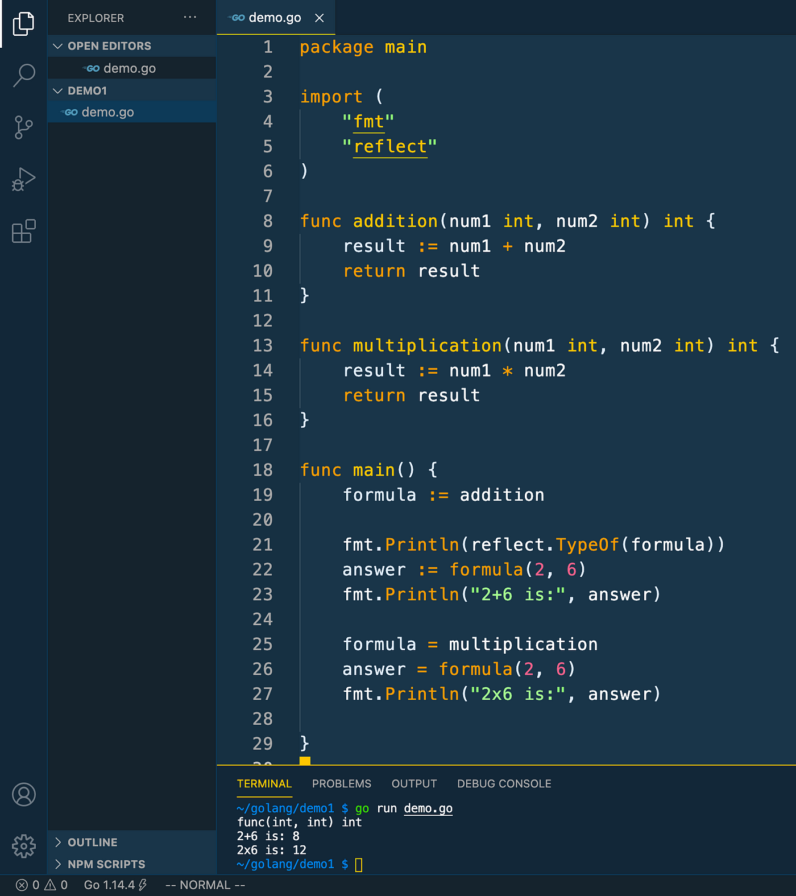The height and width of the screenshot is (896, 796).
Task: Open the Source Control view
Action: tap(23, 127)
